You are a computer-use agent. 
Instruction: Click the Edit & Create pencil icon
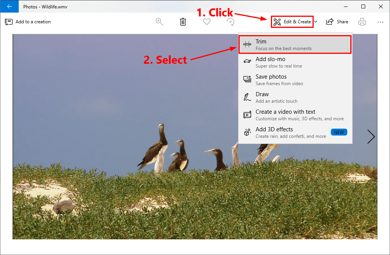tap(277, 22)
